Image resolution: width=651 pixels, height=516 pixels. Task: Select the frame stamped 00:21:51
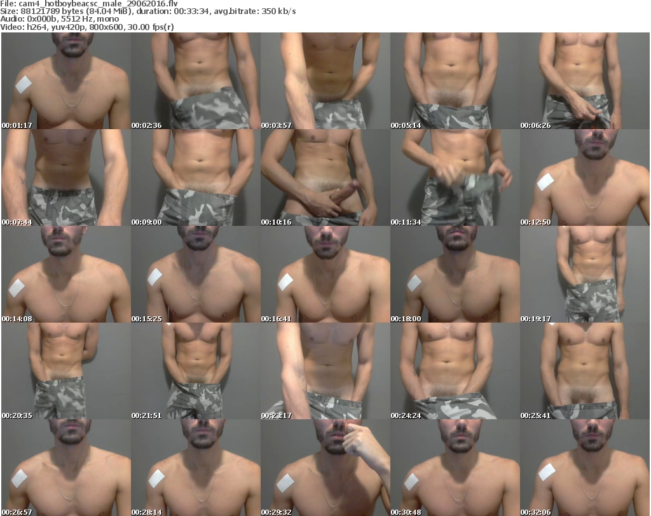(x=196, y=372)
